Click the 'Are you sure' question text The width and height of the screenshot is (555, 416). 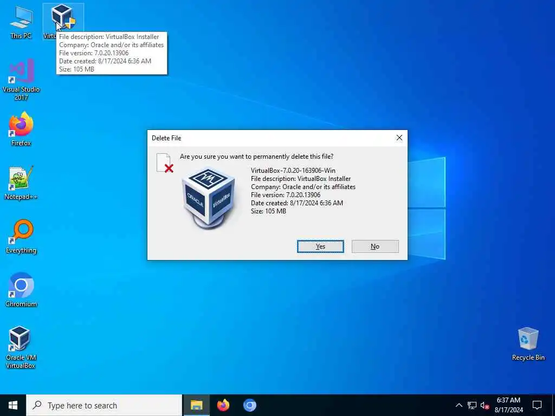(256, 157)
